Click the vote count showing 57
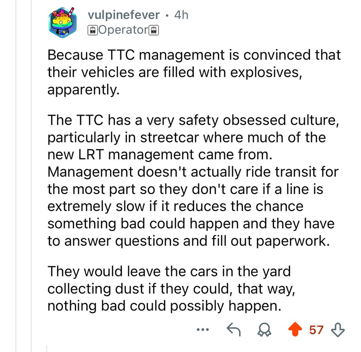Viewport: 361px width, 352px height. pyautogui.click(x=316, y=329)
